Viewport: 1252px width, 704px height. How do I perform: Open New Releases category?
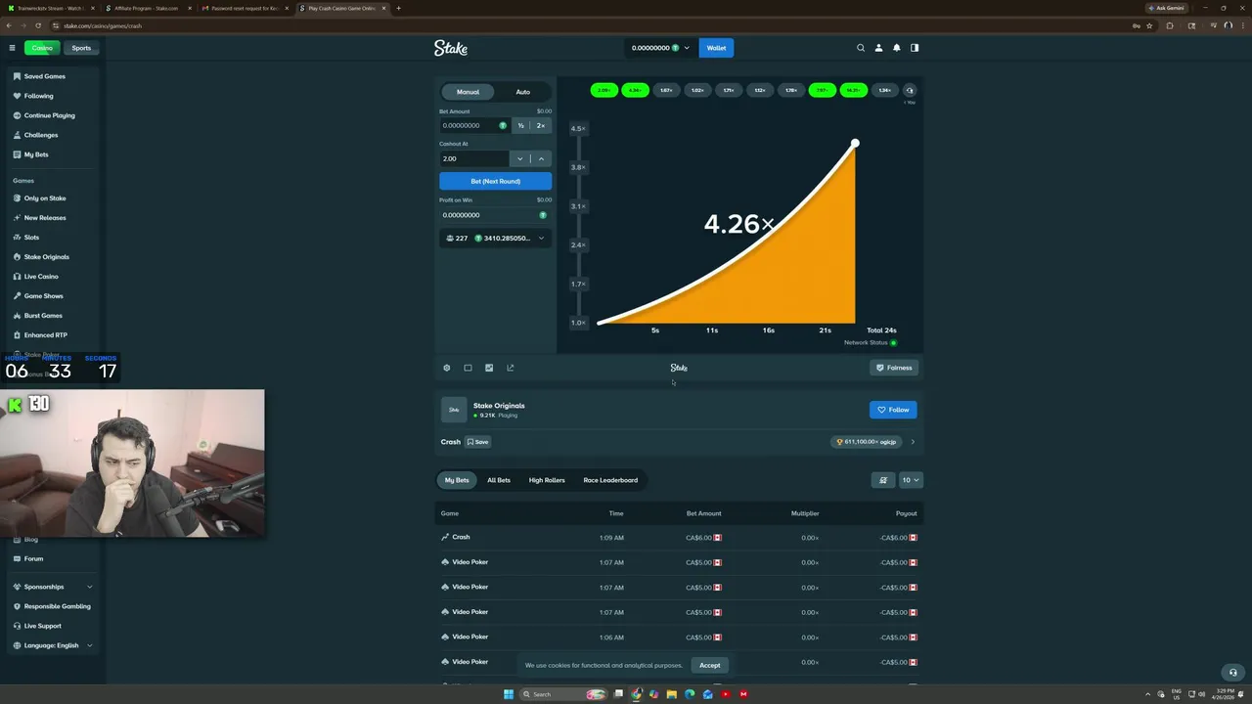(44, 218)
